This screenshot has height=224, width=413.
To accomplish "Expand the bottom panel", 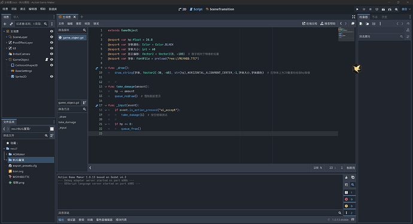I will [353, 220].
